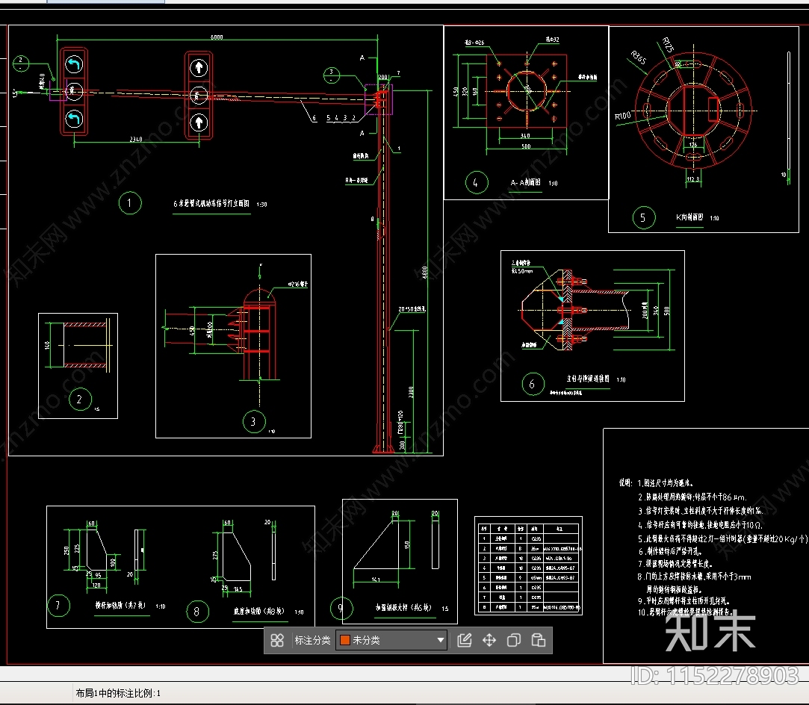Select the move crosshair-arrows icon
The height and width of the screenshot is (705, 809).
point(489,640)
